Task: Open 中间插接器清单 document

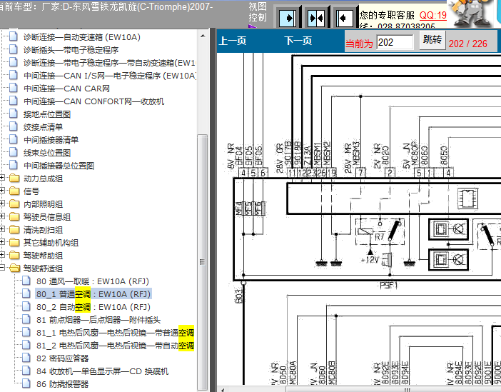Action: [51, 140]
